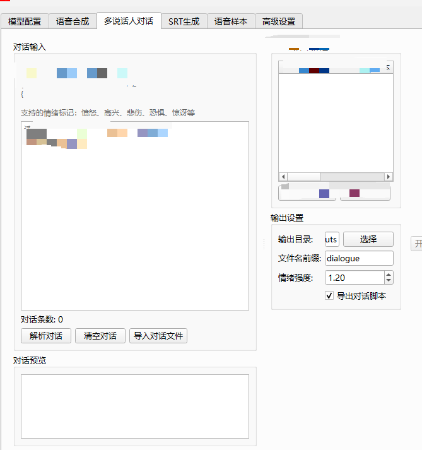Decrease 情绪强度 with the down arrow
The image size is (422, 450).
(389, 281)
